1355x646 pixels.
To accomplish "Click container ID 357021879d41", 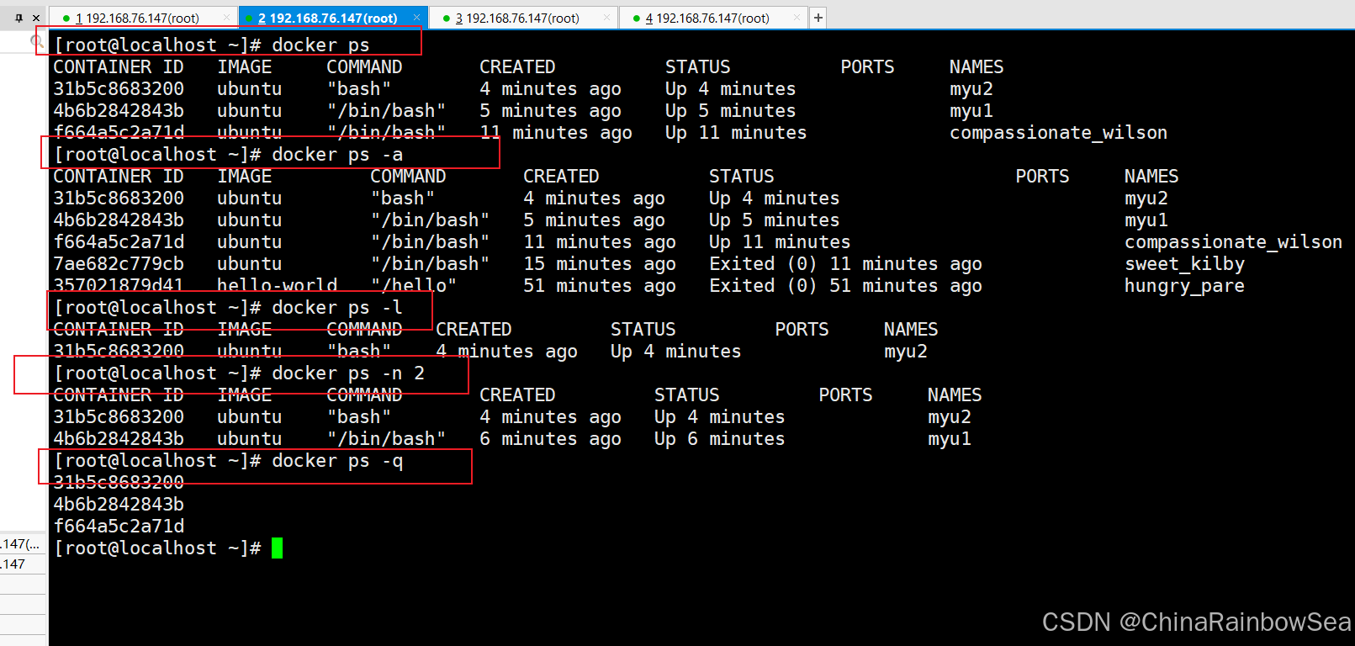I will [119, 286].
